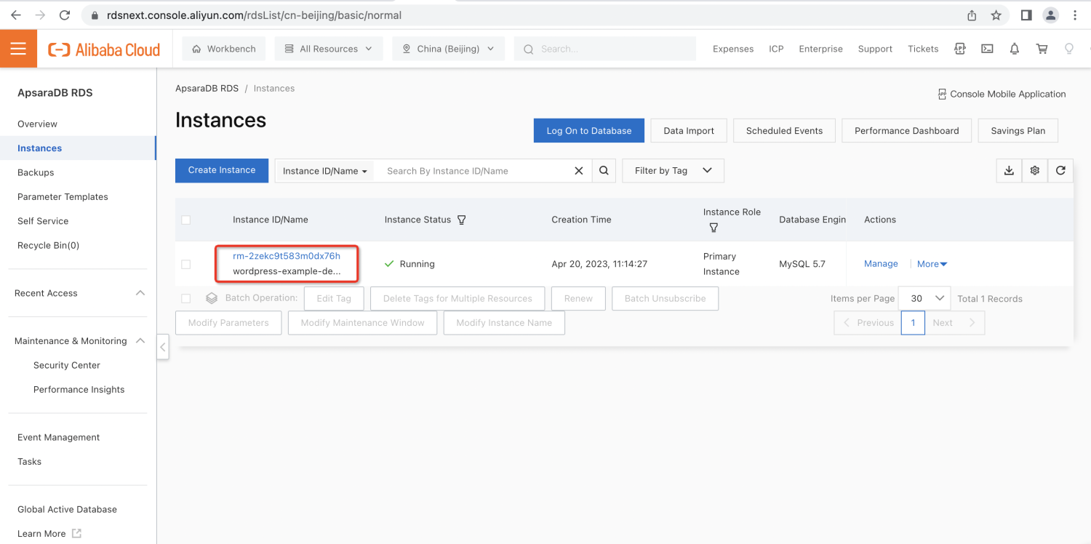Open the column settings gear icon
Screen dimensions: 1091x544
(x=1034, y=170)
